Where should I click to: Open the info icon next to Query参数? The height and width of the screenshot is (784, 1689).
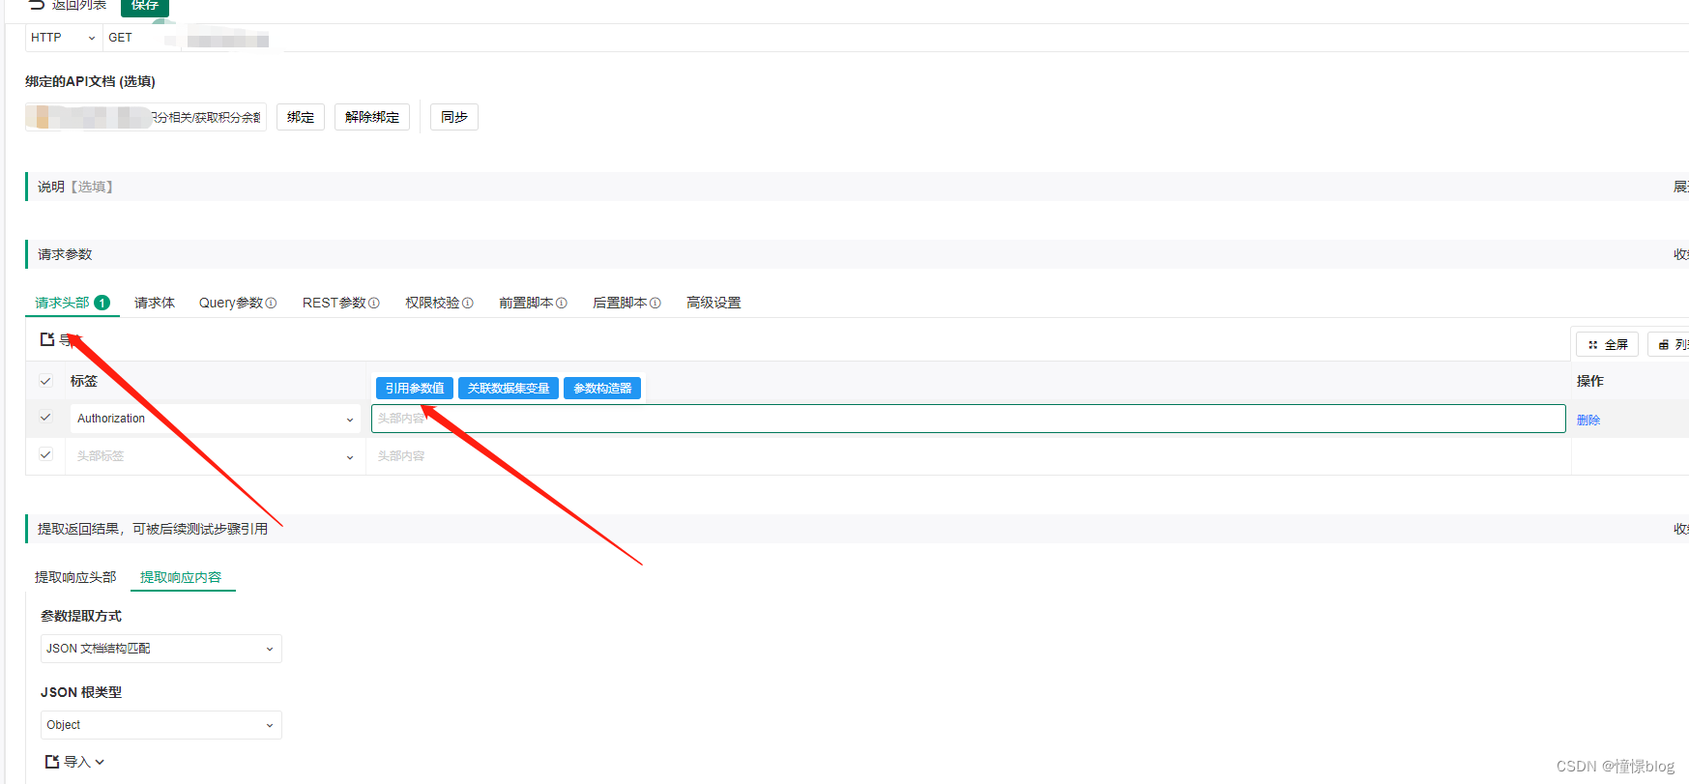272,303
